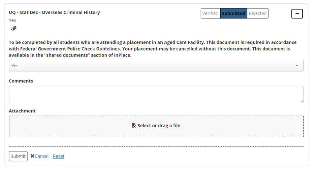Image resolution: width=317 pixels, height=169 pixels.
Task: Expand dropdown using the caret arrow
Action: pos(297,66)
